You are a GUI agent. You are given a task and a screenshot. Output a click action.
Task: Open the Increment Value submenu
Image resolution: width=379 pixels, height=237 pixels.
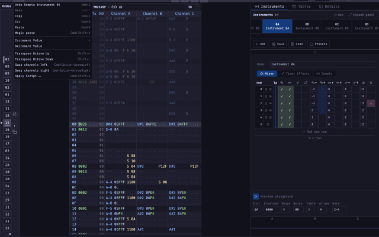[53, 40]
